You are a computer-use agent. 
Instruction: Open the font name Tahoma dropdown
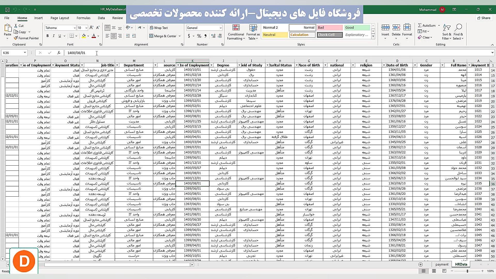click(75, 28)
